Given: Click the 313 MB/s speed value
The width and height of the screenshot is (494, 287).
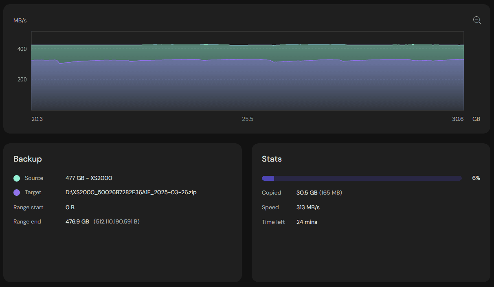Looking at the screenshot, I should click(x=308, y=207).
